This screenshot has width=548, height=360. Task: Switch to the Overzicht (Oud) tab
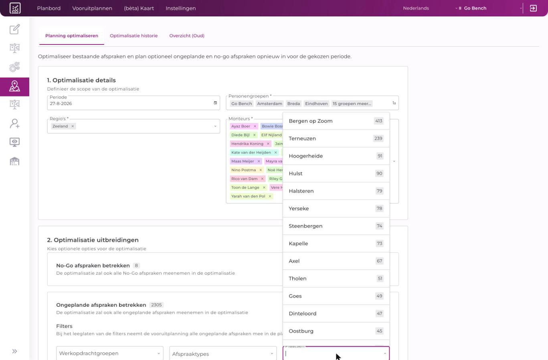click(187, 36)
